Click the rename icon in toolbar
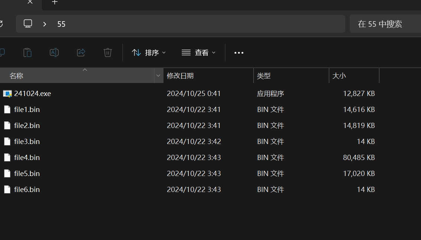The width and height of the screenshot is (421, 240). [54, 52]
